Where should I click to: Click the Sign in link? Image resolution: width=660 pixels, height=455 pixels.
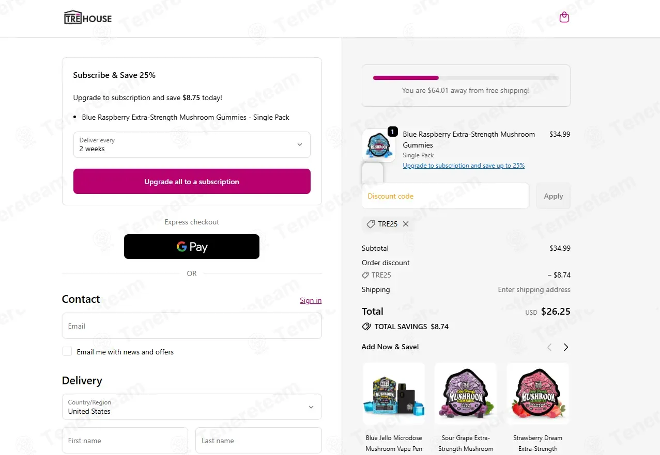coord(311,300)
